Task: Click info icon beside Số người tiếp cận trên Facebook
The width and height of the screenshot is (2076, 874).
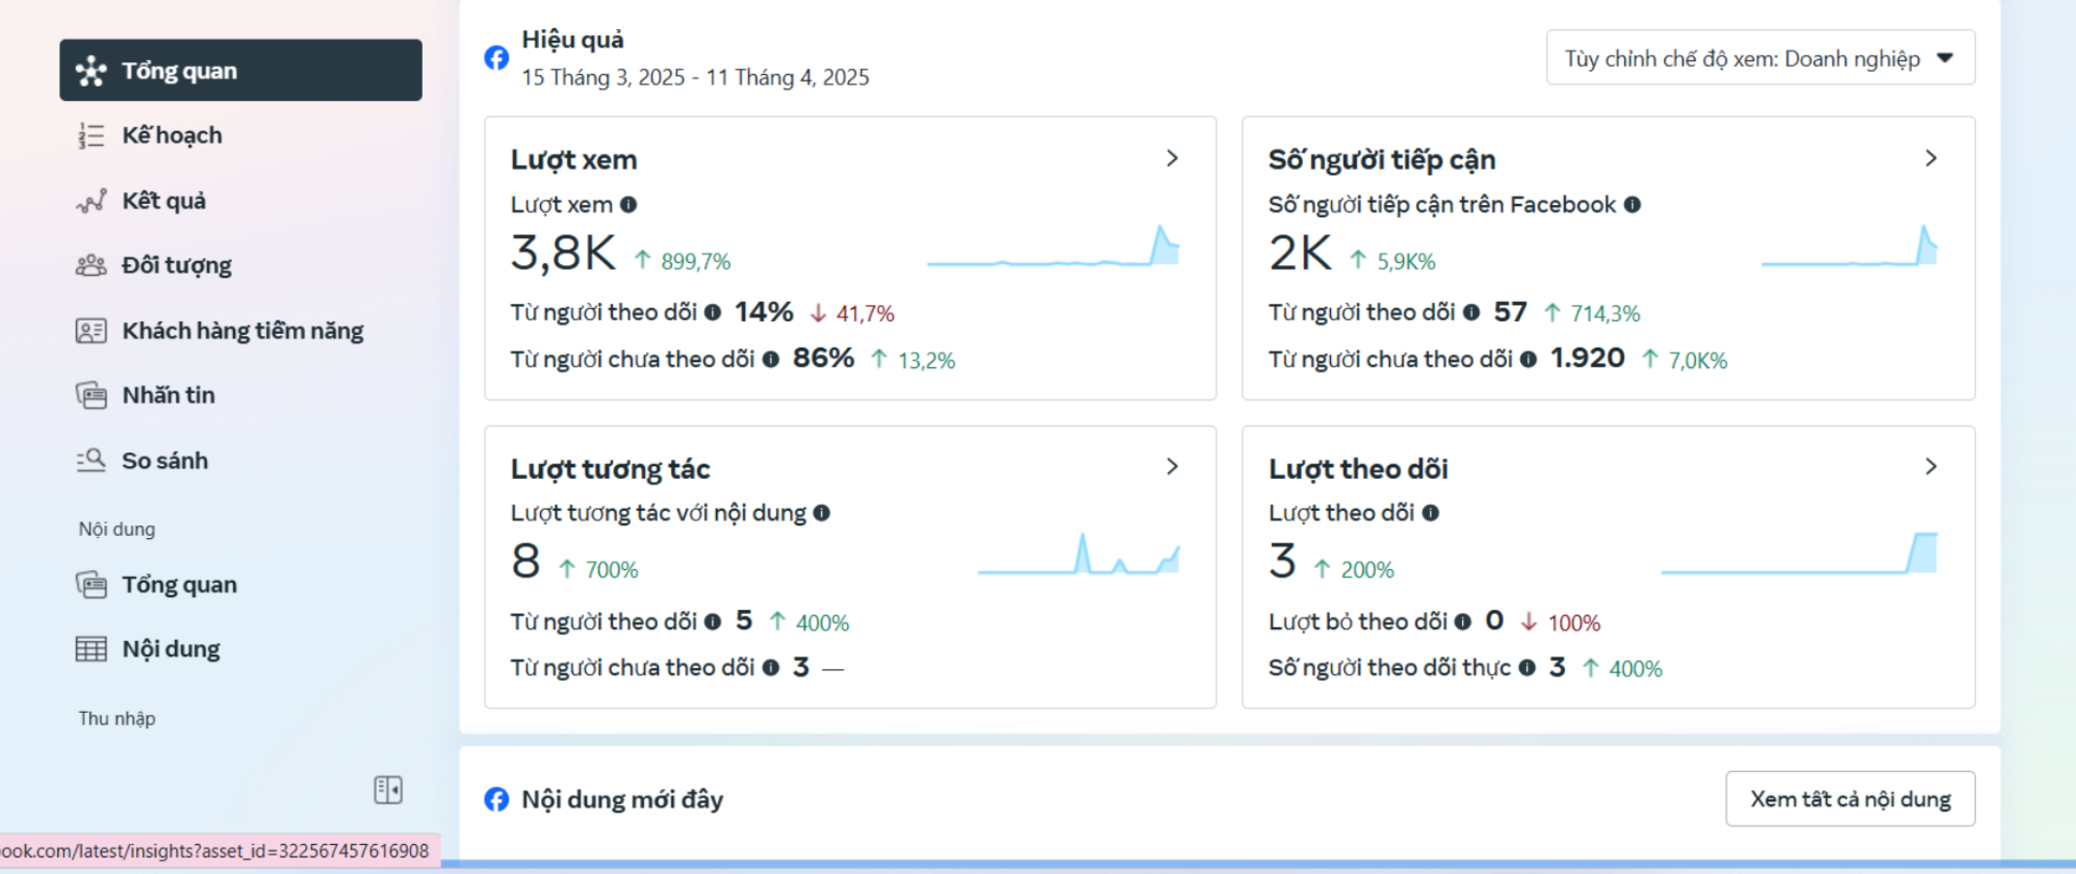Action: [1633, 204]
